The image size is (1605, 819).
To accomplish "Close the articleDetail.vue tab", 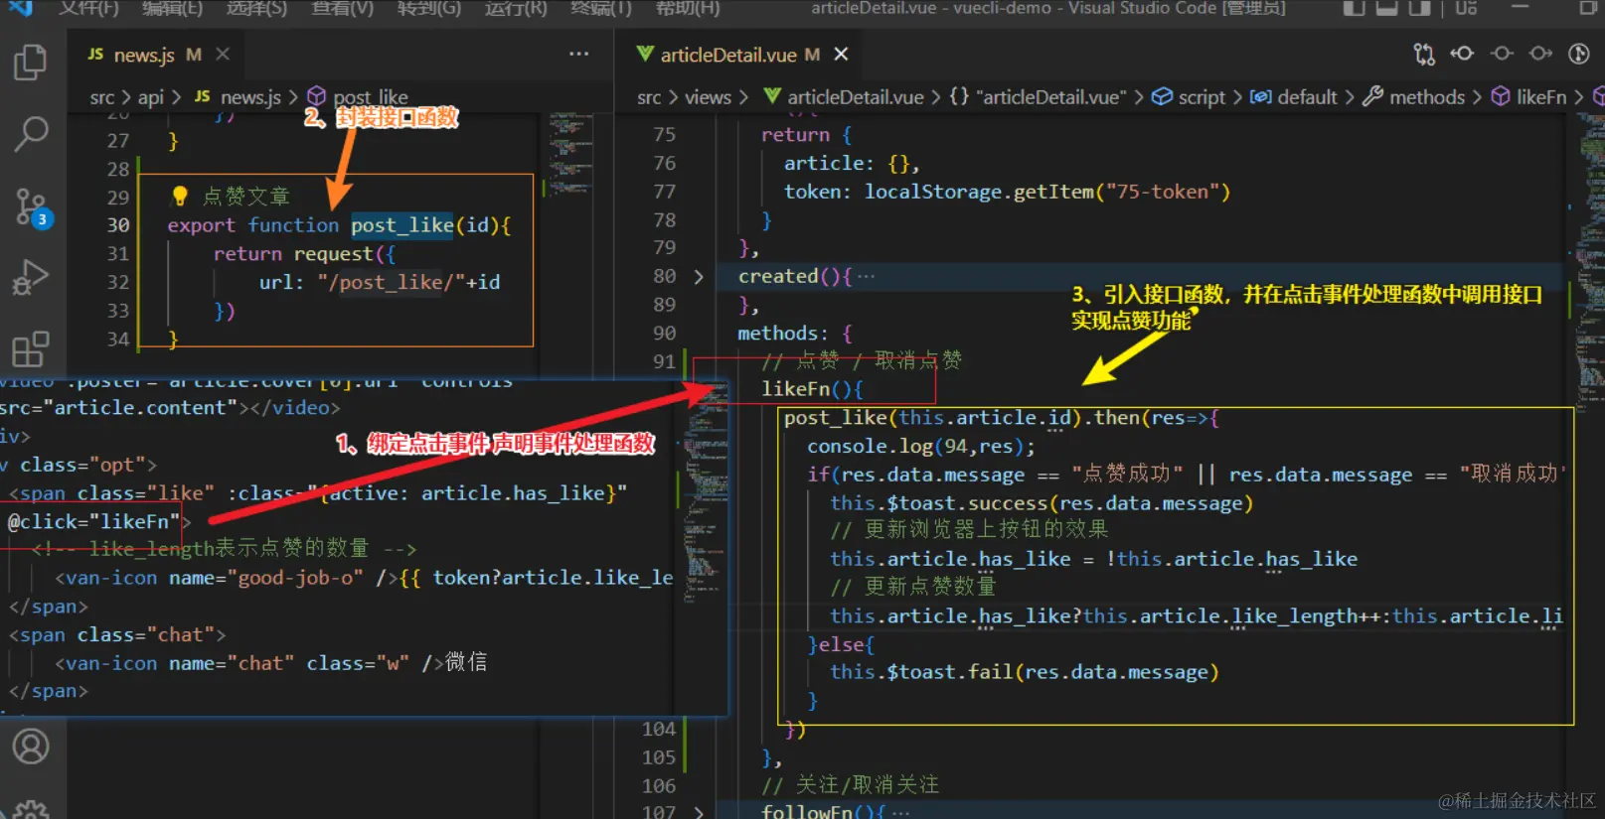I will tap(841, 54).
